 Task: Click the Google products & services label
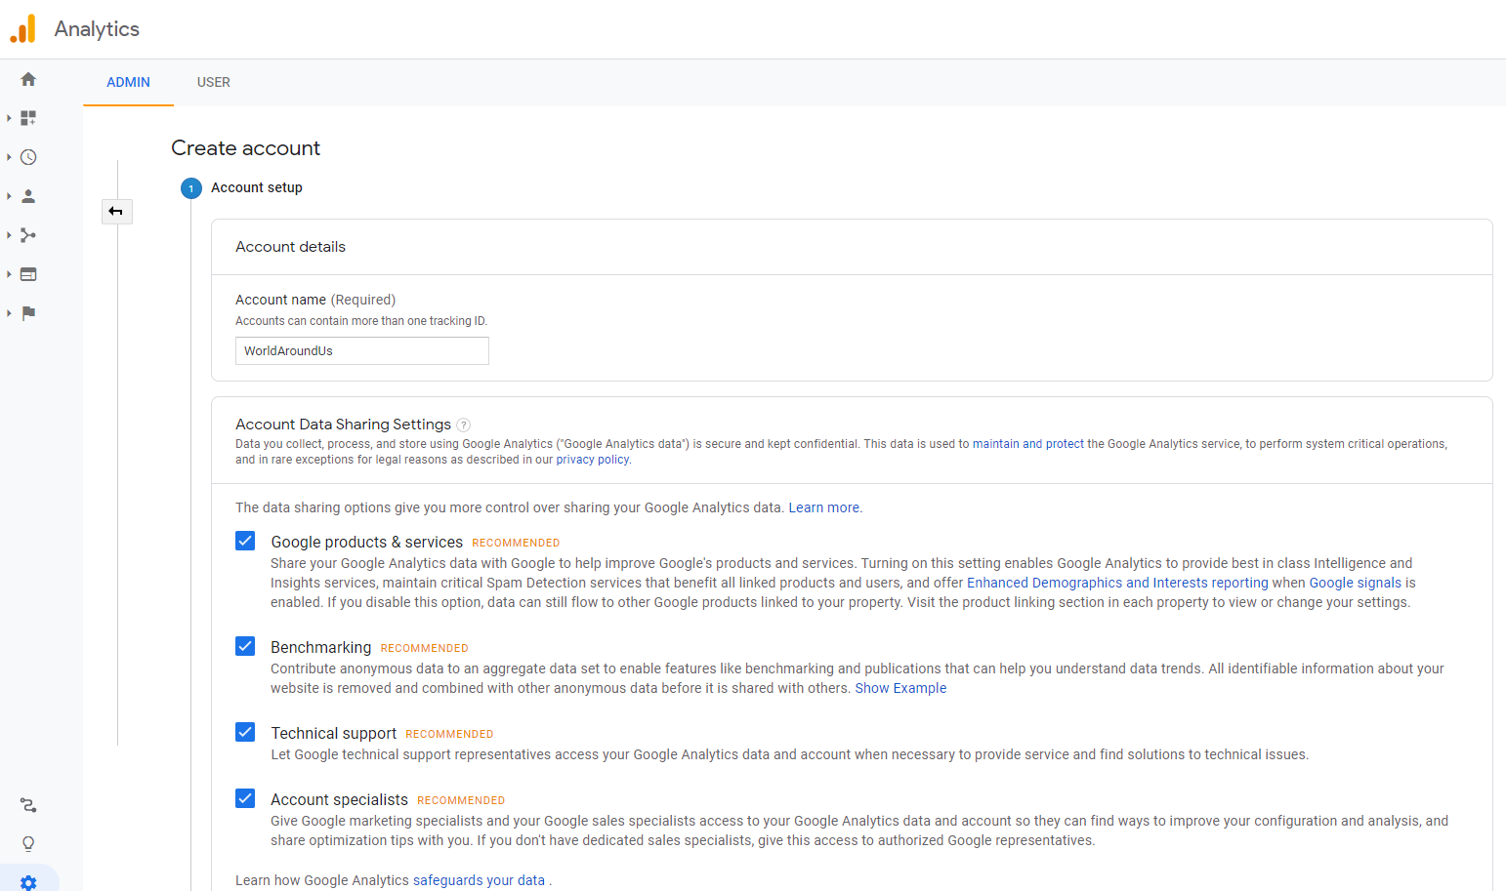(x=367, y=543)
